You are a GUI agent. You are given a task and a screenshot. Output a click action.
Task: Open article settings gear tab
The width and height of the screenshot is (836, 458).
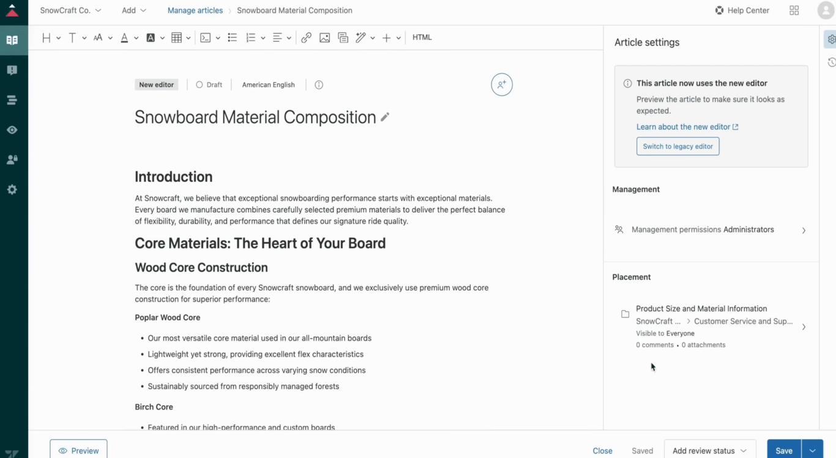(831, 39)
